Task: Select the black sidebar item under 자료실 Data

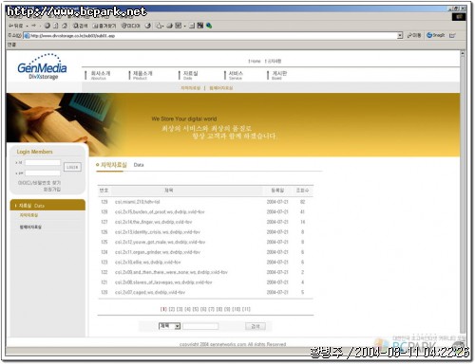Action: 30,227
